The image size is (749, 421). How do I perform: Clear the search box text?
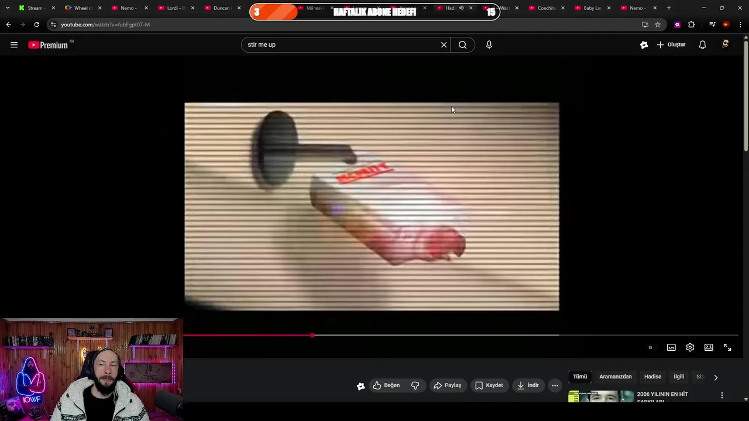coord(444,44)
